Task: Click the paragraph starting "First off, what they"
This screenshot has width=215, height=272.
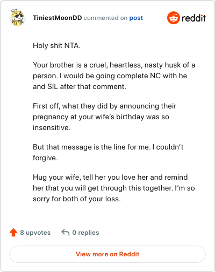Action: (104, 117)
